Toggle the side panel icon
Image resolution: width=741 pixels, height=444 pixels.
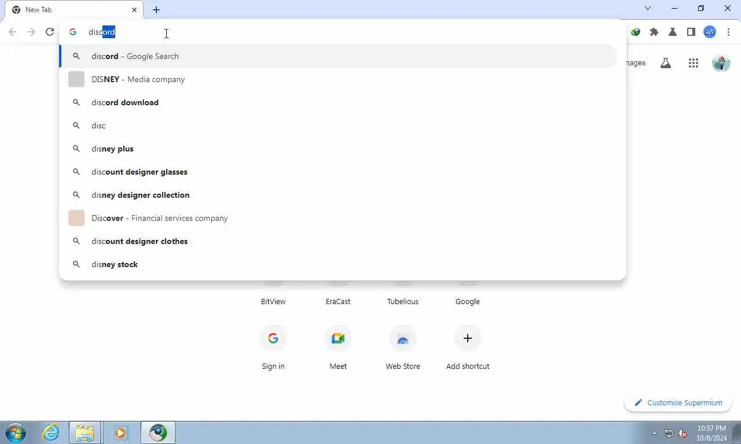click(691, 32)
